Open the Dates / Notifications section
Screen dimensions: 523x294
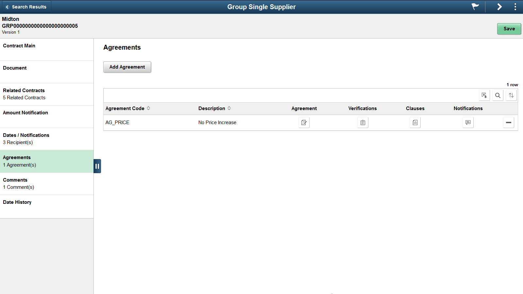26,135
